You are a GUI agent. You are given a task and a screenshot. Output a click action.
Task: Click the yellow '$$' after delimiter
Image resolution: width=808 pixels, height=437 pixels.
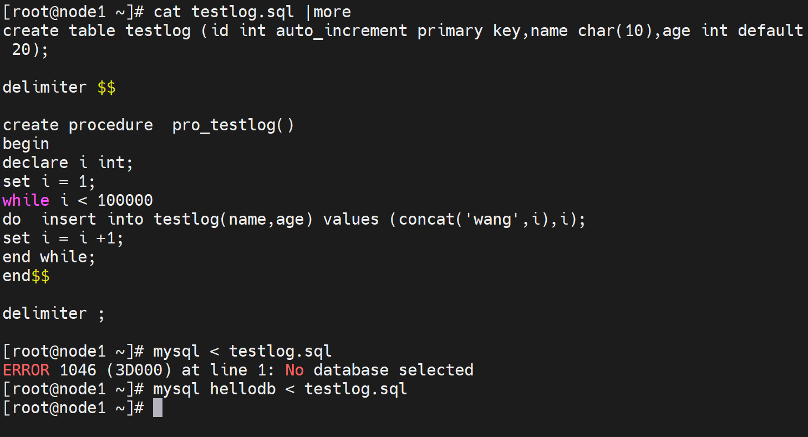pos(106,87)
